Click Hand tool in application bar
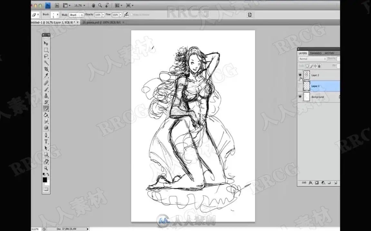This screenshot has height=231, width=371. (93, 5)
